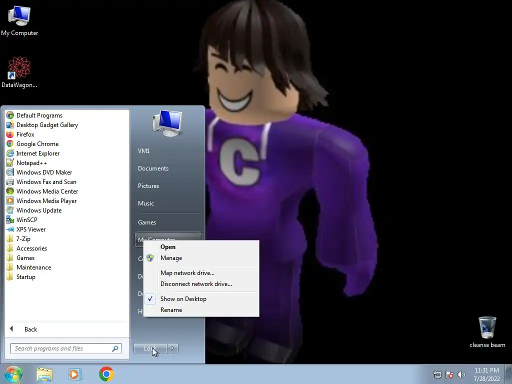
Task: Click the Lock button
Action: (x=150, y=348)
